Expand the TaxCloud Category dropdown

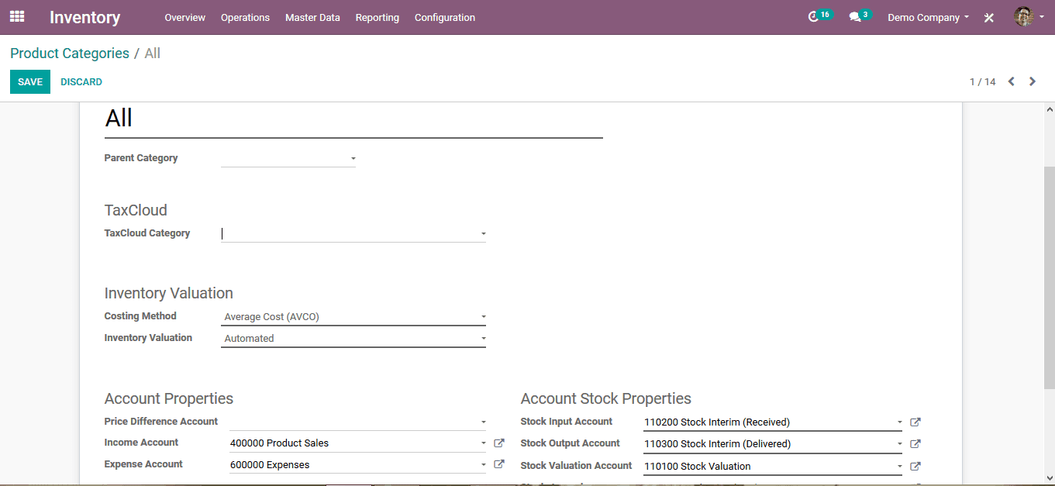[483, 233]
